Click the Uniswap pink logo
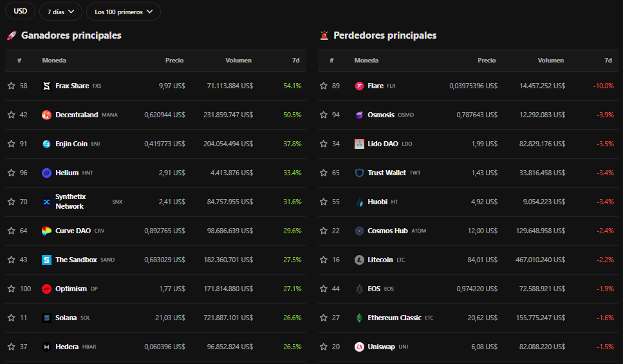Viewport: 623px width, 364px height. pyautogui.click(x=359, y=347)
